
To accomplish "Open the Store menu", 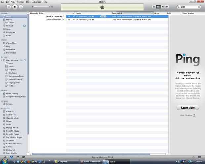I will 28,2.
